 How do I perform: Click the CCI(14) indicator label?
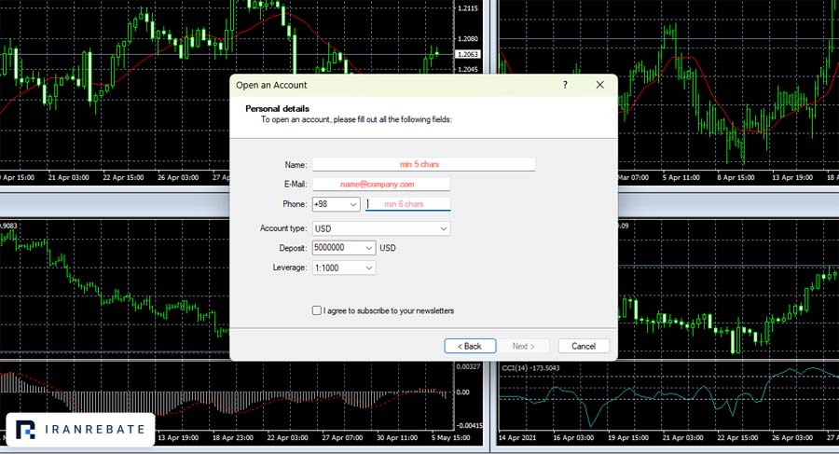[530, 368]
